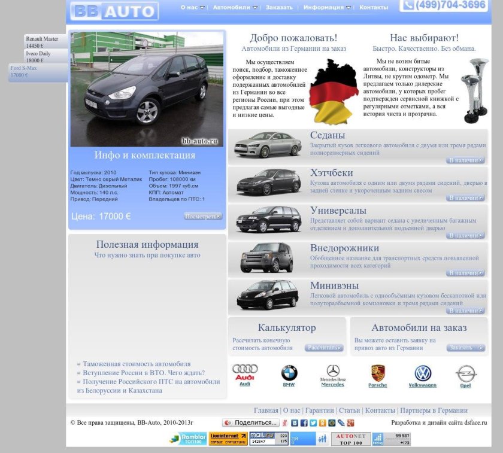Open the Autonet Top 100 badge
The image size is (503, 453).
pos(350,439)
